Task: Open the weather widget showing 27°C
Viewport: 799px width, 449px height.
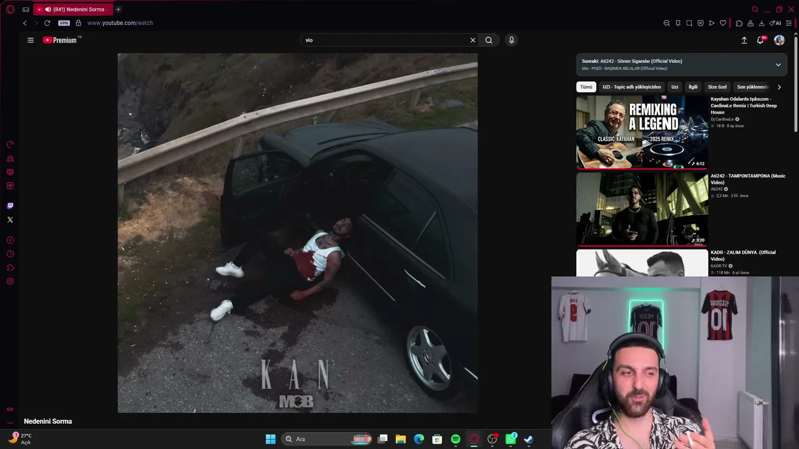Action: [20, 439]
